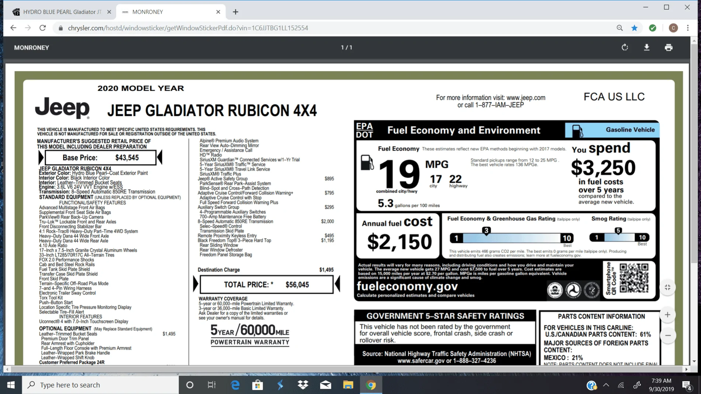Viewport: 701px width, 394px height.
Task: Click the Total Price $56,045 value
Action: 297,285
